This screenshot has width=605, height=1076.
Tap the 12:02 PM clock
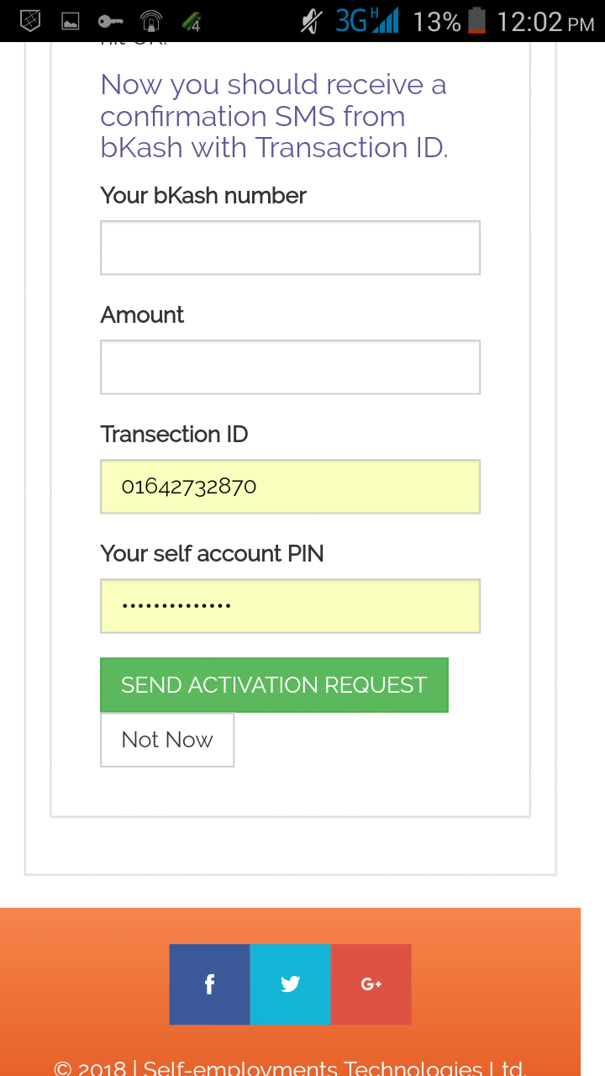[x=545, y=21]
